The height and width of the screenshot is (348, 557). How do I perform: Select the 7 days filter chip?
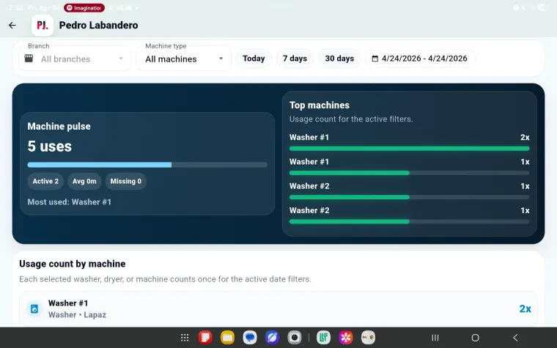[x=295, y=58]
